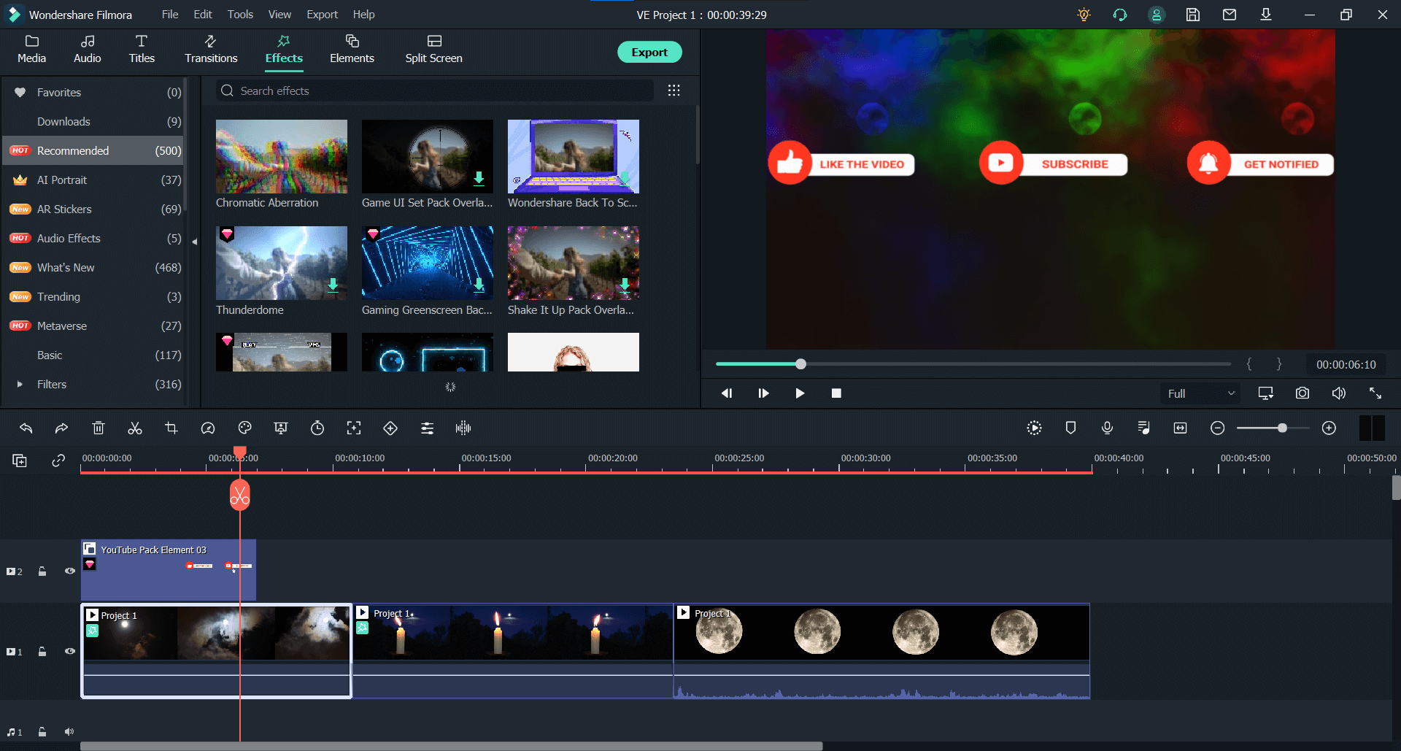The height and width of the screenshot is (751, 1401).
Task: Play the preview
Action: [800, 393]
